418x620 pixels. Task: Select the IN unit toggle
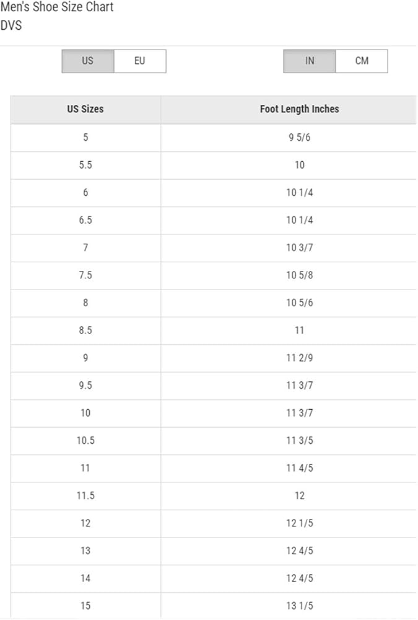(310, 61)
